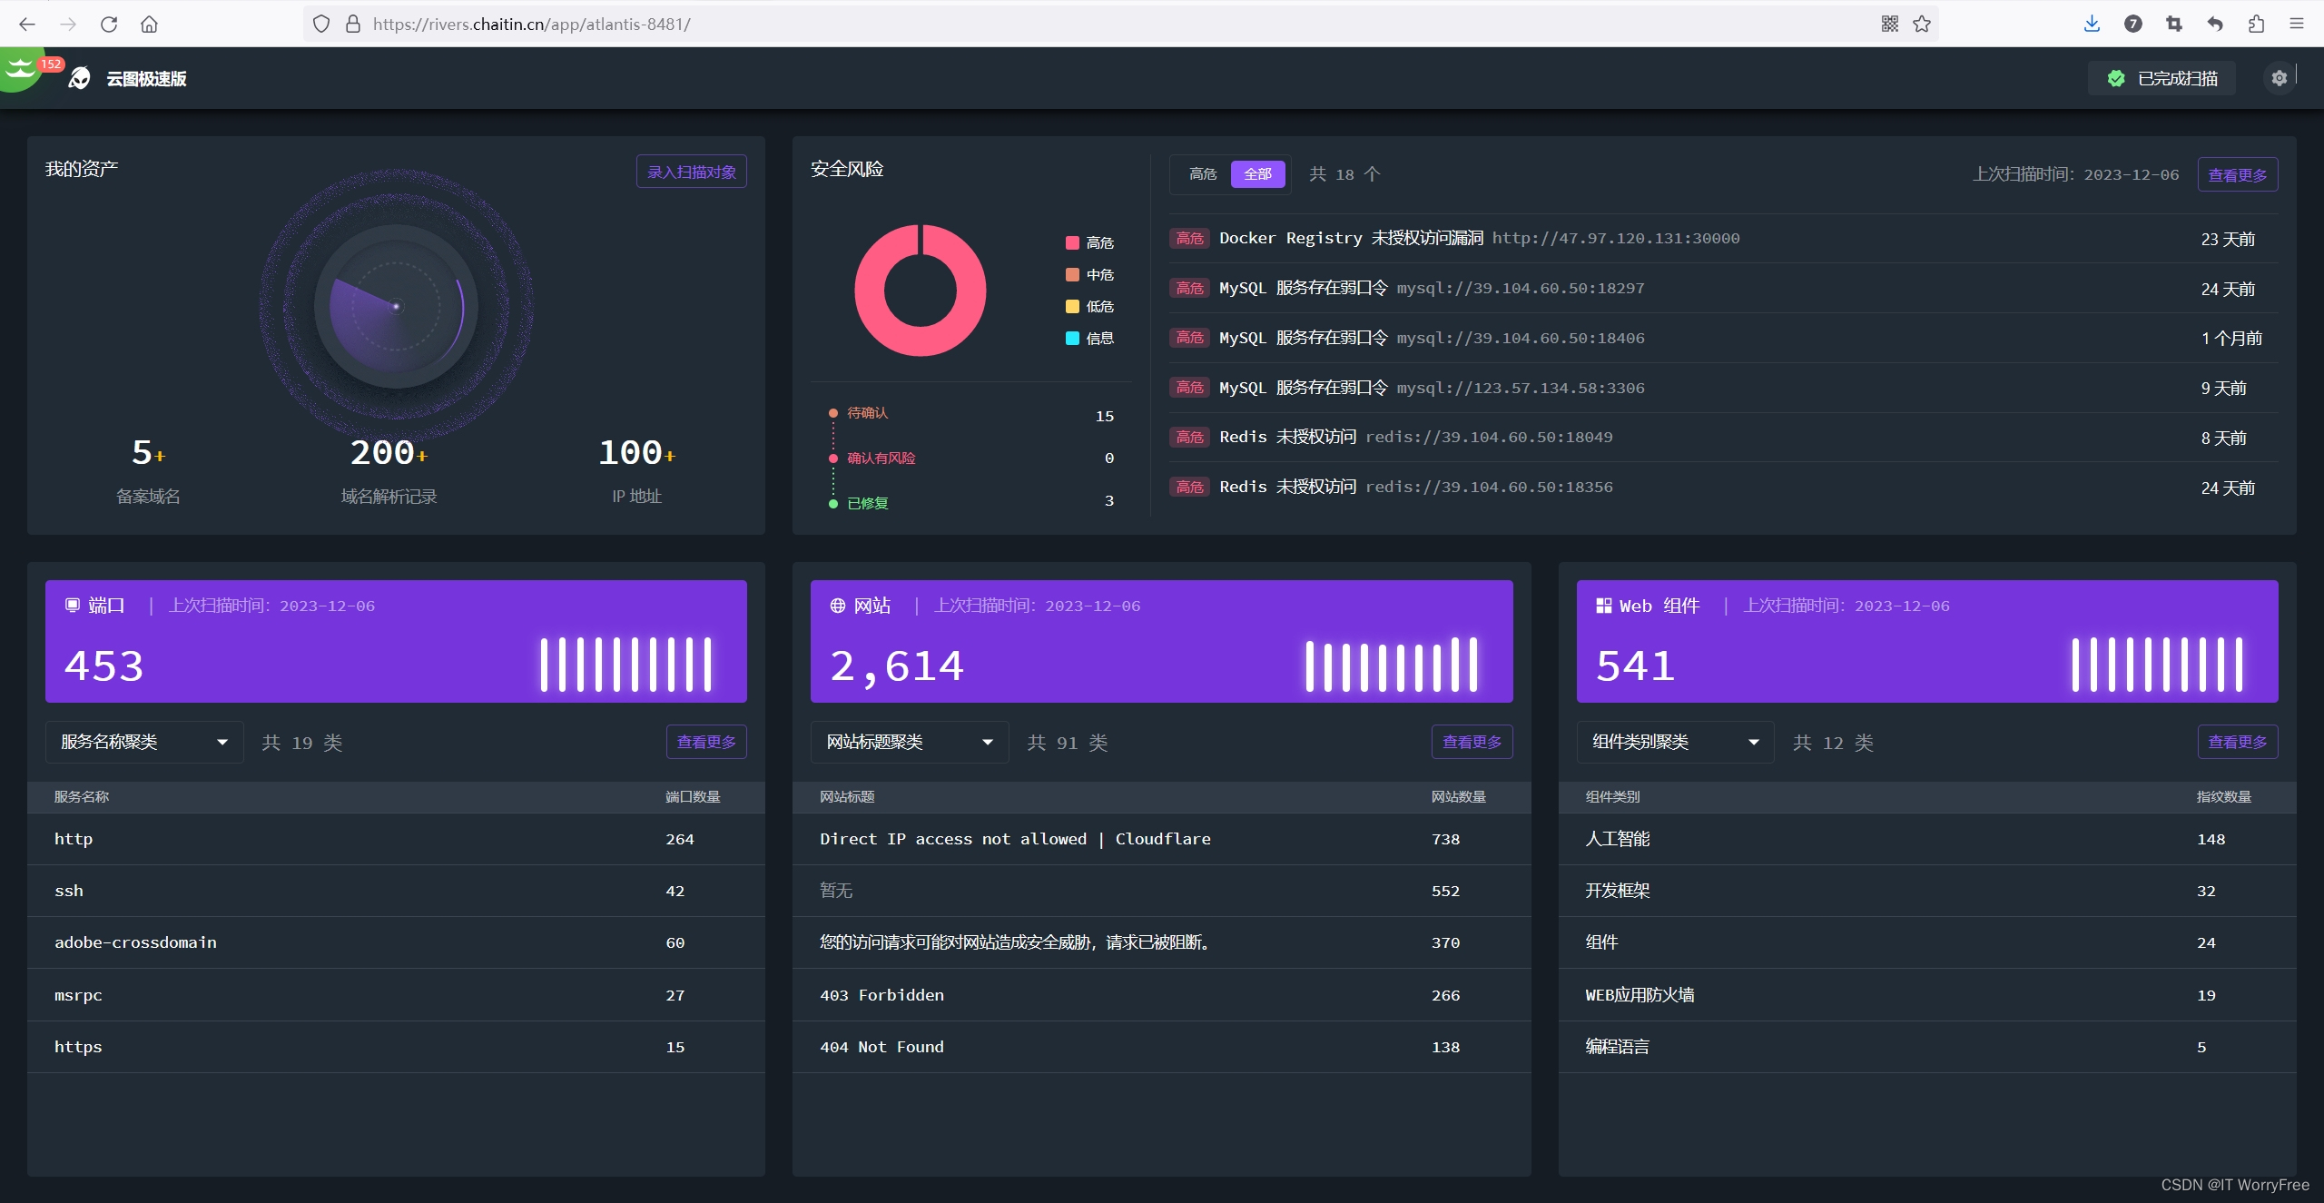Reload the current browser page
Screen dimensions: 2324x1203
pyautogui.click(x=109, y=25)
